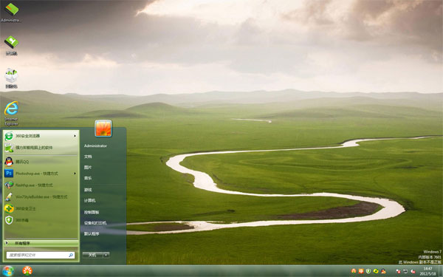Click the orange square tray icon
The image size is (443, 277).
361,271
